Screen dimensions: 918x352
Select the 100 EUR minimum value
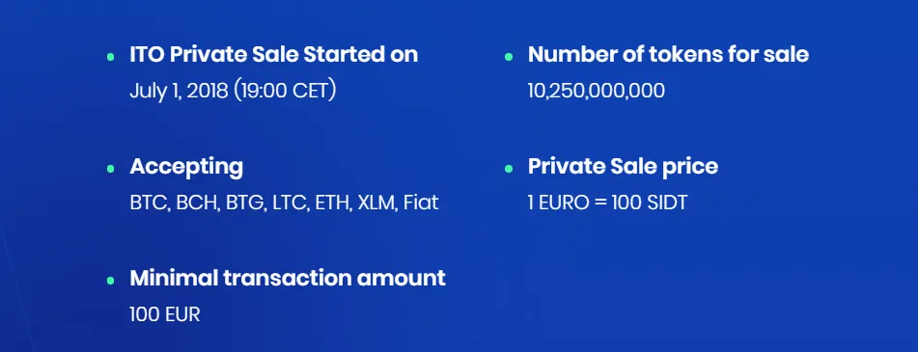[164, 314]
